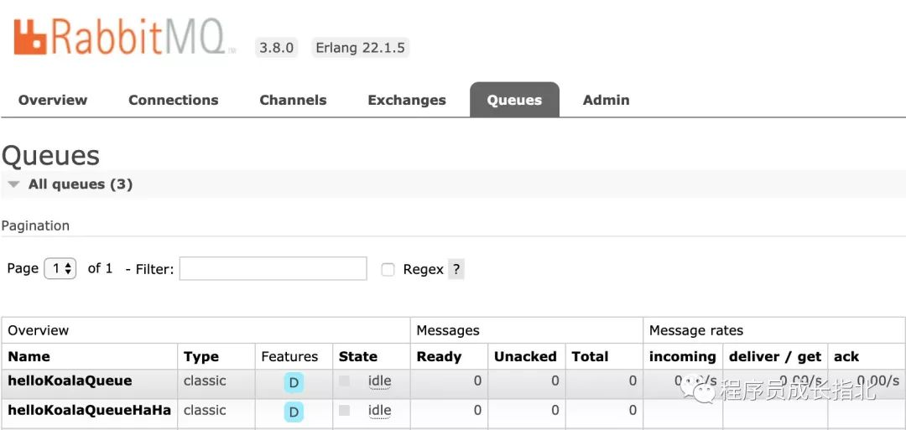Switch to the Overview tab
This screenshot has width=906, height=430.
pyautogui.click(x=53, y=100)
